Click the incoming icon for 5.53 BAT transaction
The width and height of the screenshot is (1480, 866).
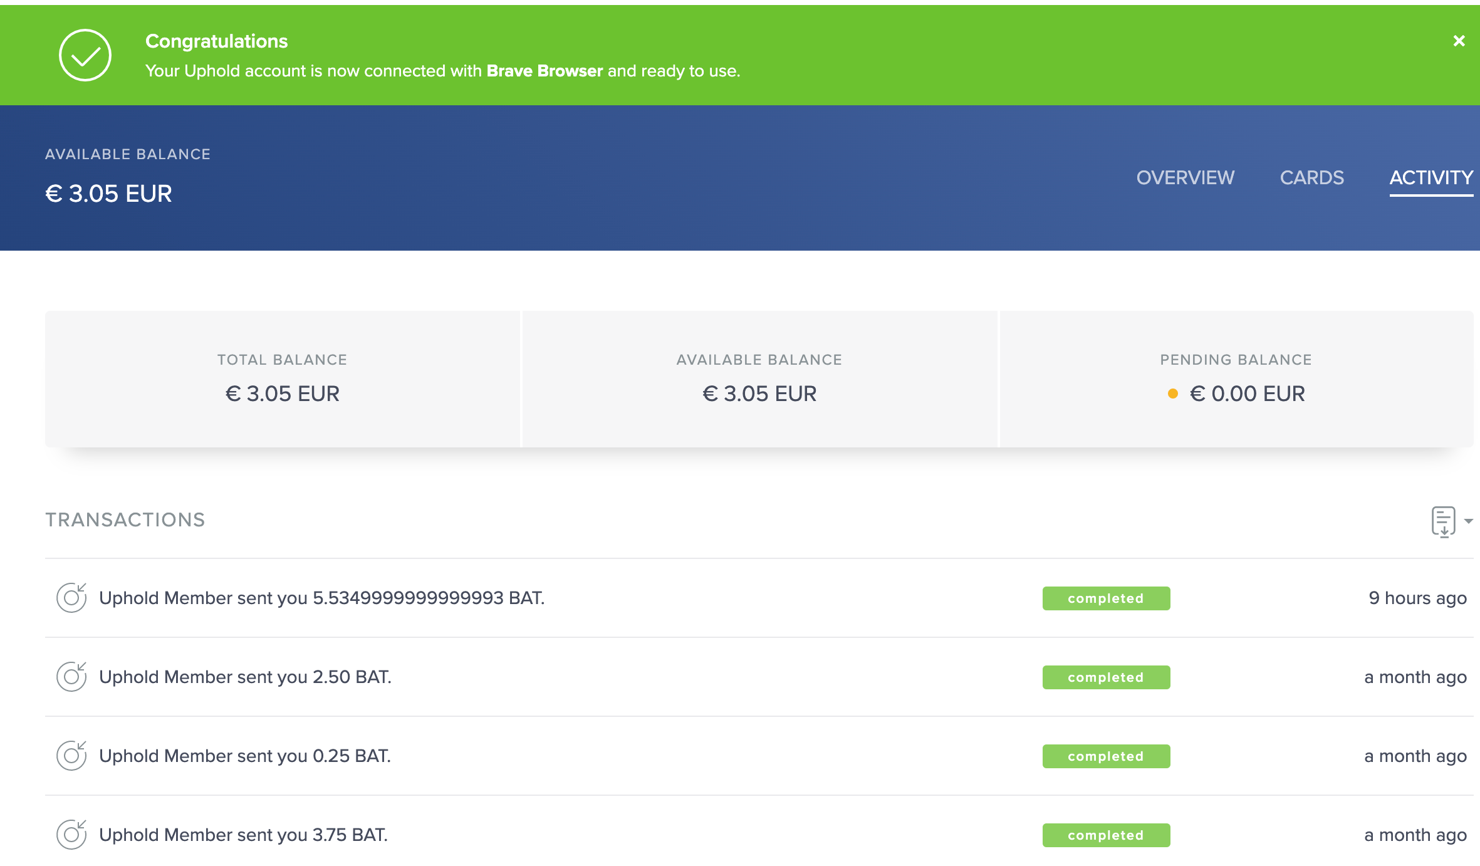(x=71, y=598)
